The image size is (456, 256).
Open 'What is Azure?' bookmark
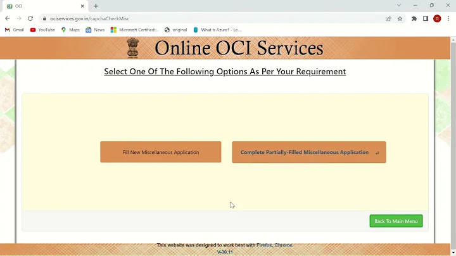tap(217, 30)
